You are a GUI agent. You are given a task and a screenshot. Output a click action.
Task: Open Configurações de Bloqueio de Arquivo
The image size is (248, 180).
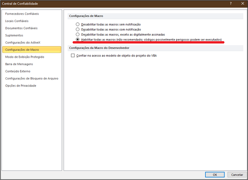tap(31, 79)
